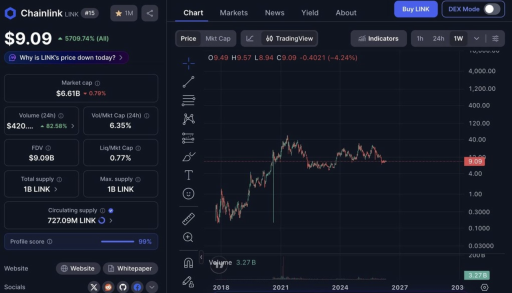Add Chainlink to watchlist star button

(x=124, y=13)
